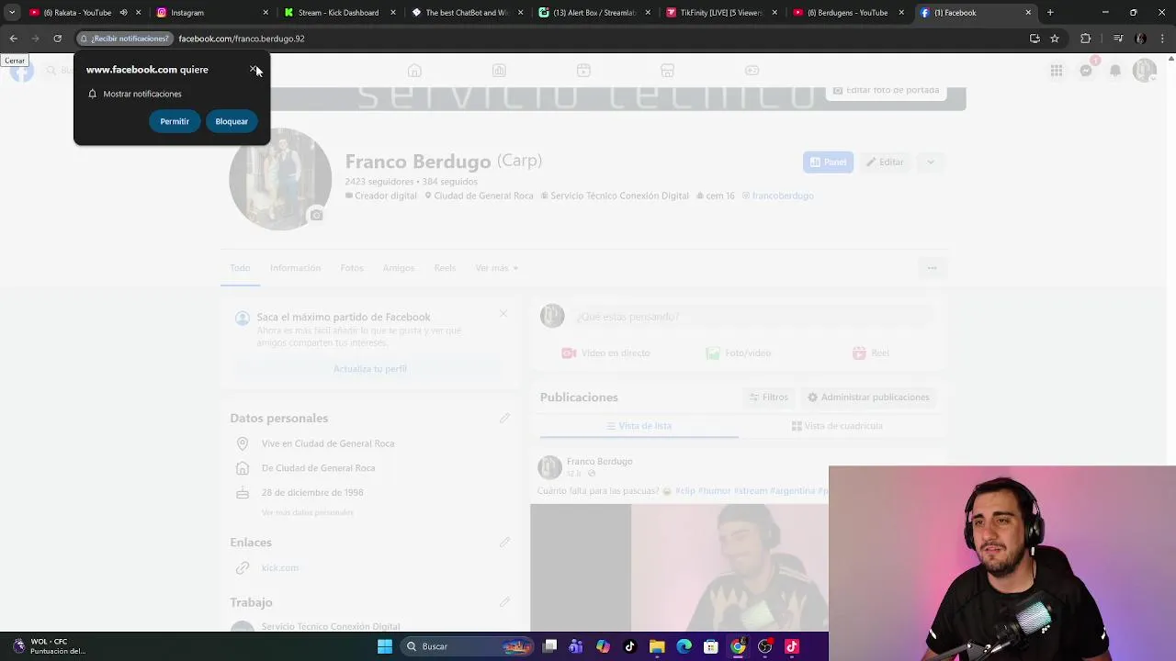Bookmark this page with star icon
The height and width of the screenshot is (661, 1176).
[x=1055, y=39]
